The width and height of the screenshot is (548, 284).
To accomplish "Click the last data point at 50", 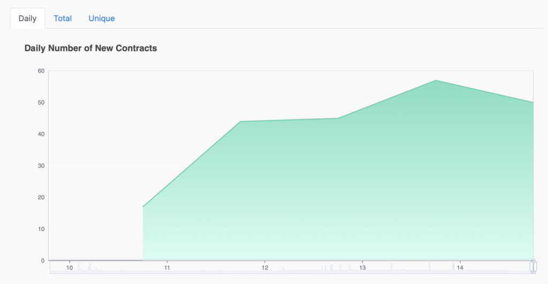I will [533, 102].
